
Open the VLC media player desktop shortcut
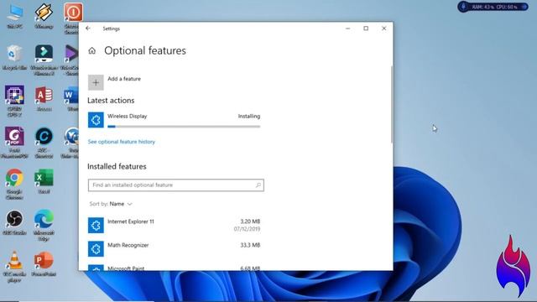[x=14, y=267]
